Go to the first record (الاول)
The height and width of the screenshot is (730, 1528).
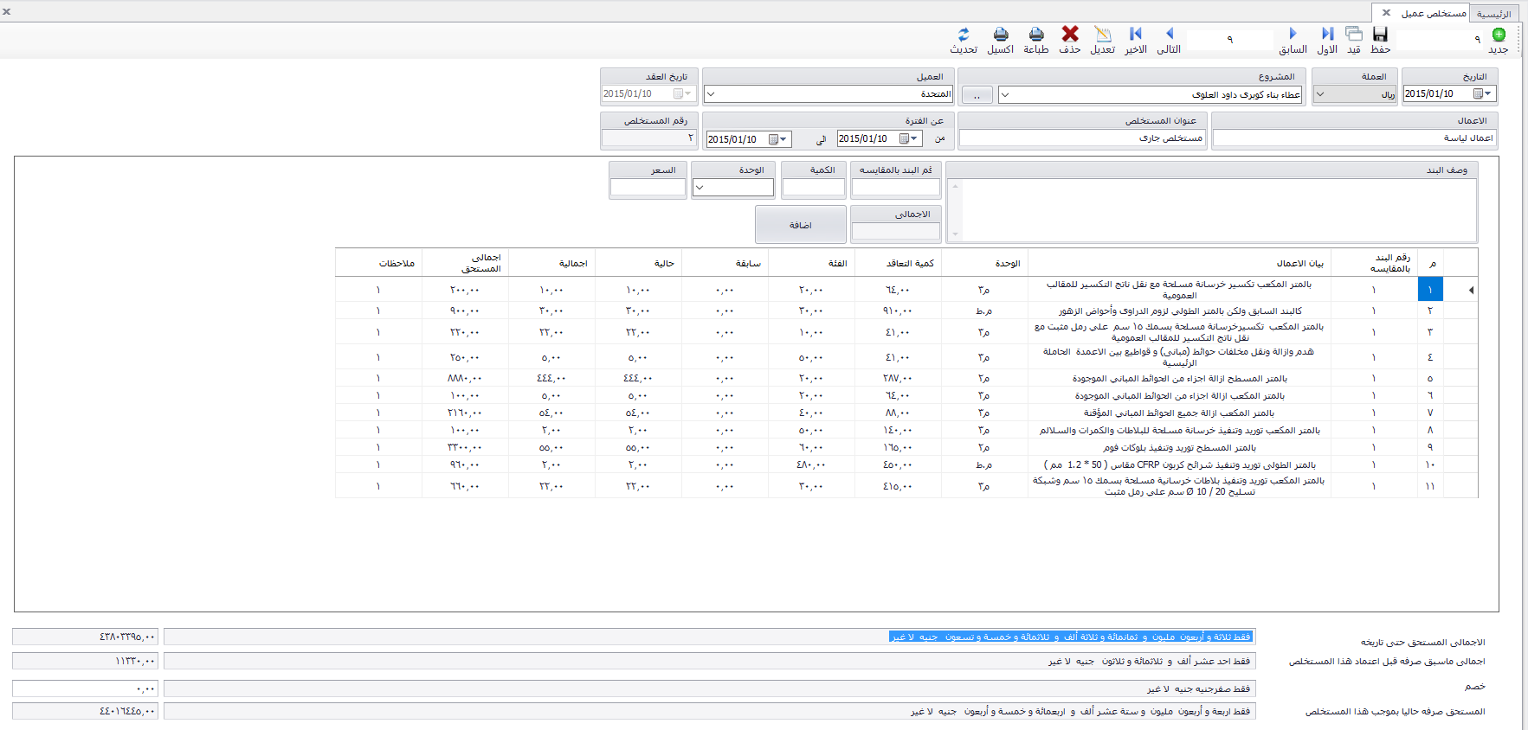(x=1327, y=35)
